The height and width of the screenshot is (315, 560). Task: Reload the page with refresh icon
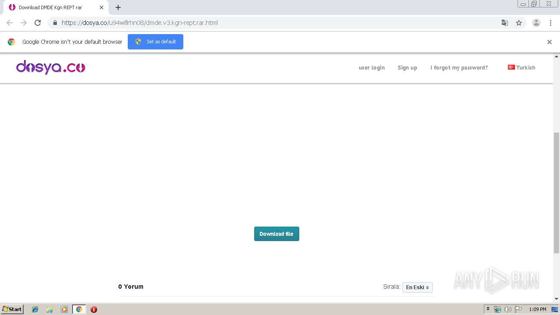pos(38,23)
